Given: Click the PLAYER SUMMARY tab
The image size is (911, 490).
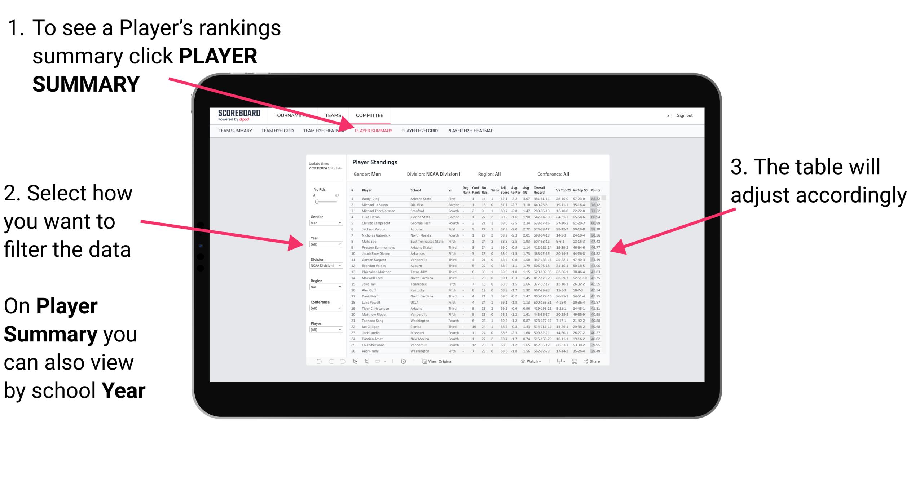Looking at the screenshot, I should (x=373, y=131).
